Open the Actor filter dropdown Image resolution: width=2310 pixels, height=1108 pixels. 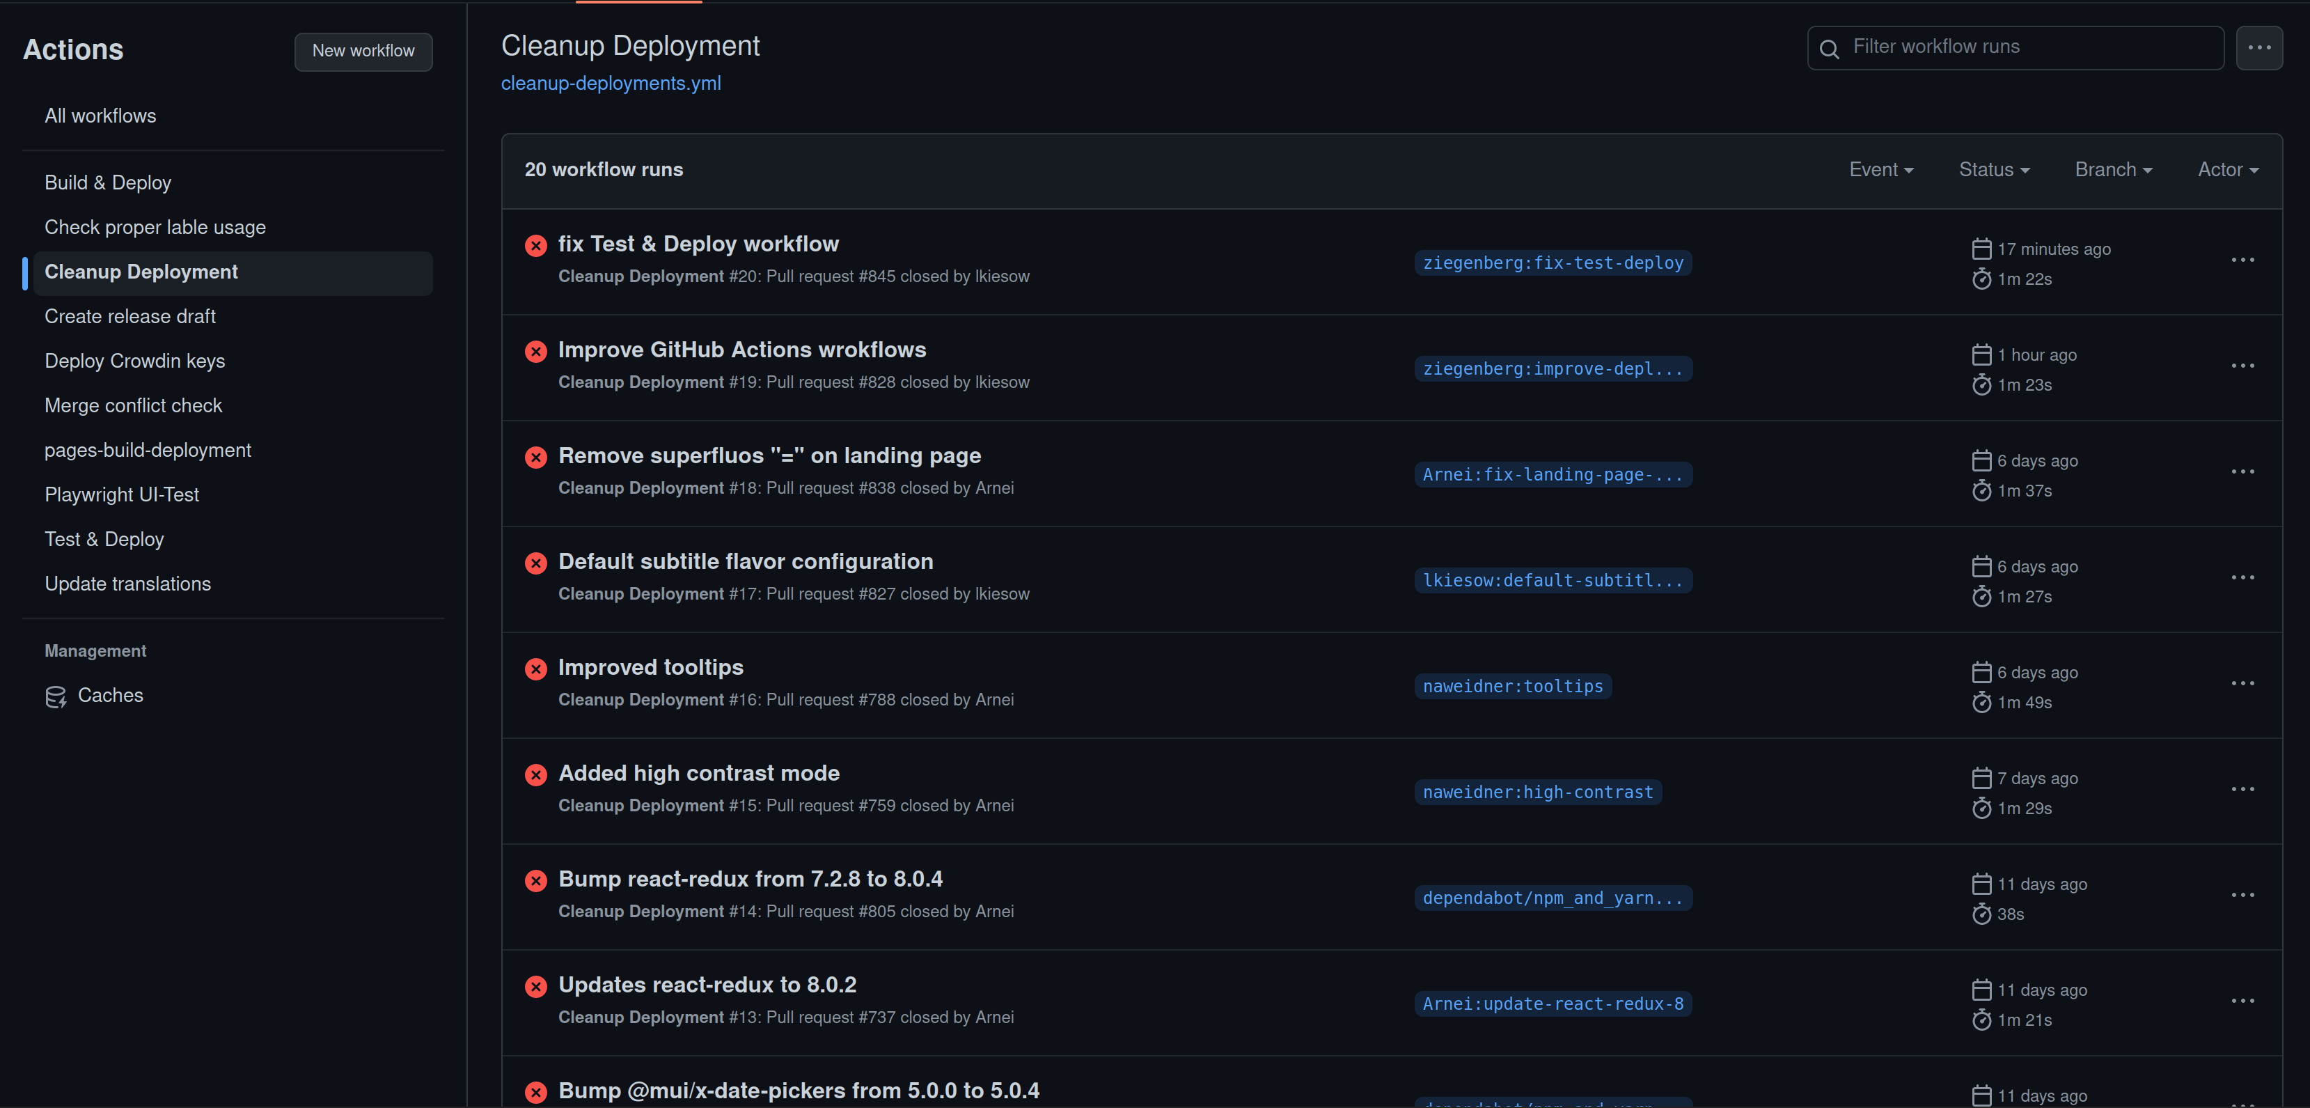pos(2226,169)
